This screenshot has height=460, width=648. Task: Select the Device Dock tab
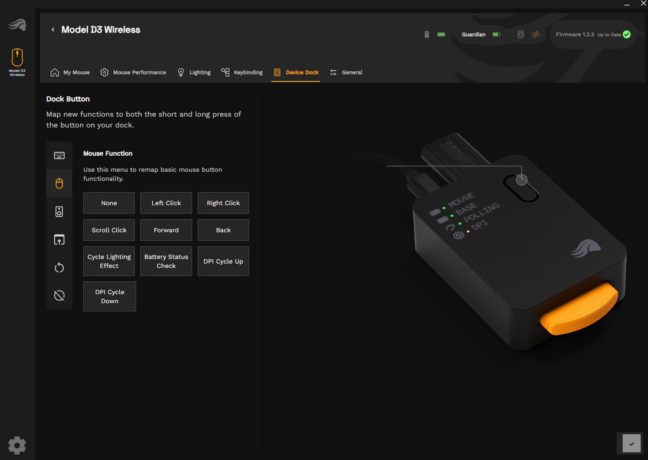coord(296,73)
